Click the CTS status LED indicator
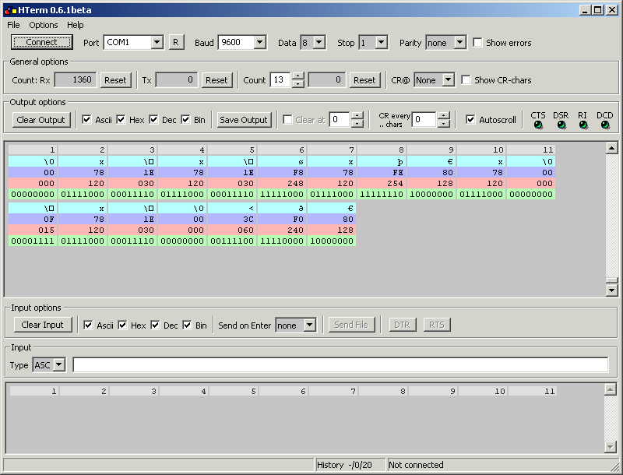 click(x=538, y=125)
